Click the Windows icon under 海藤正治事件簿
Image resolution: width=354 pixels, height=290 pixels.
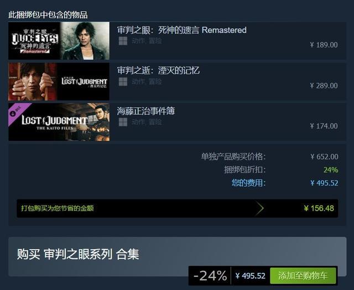[123, 122]
